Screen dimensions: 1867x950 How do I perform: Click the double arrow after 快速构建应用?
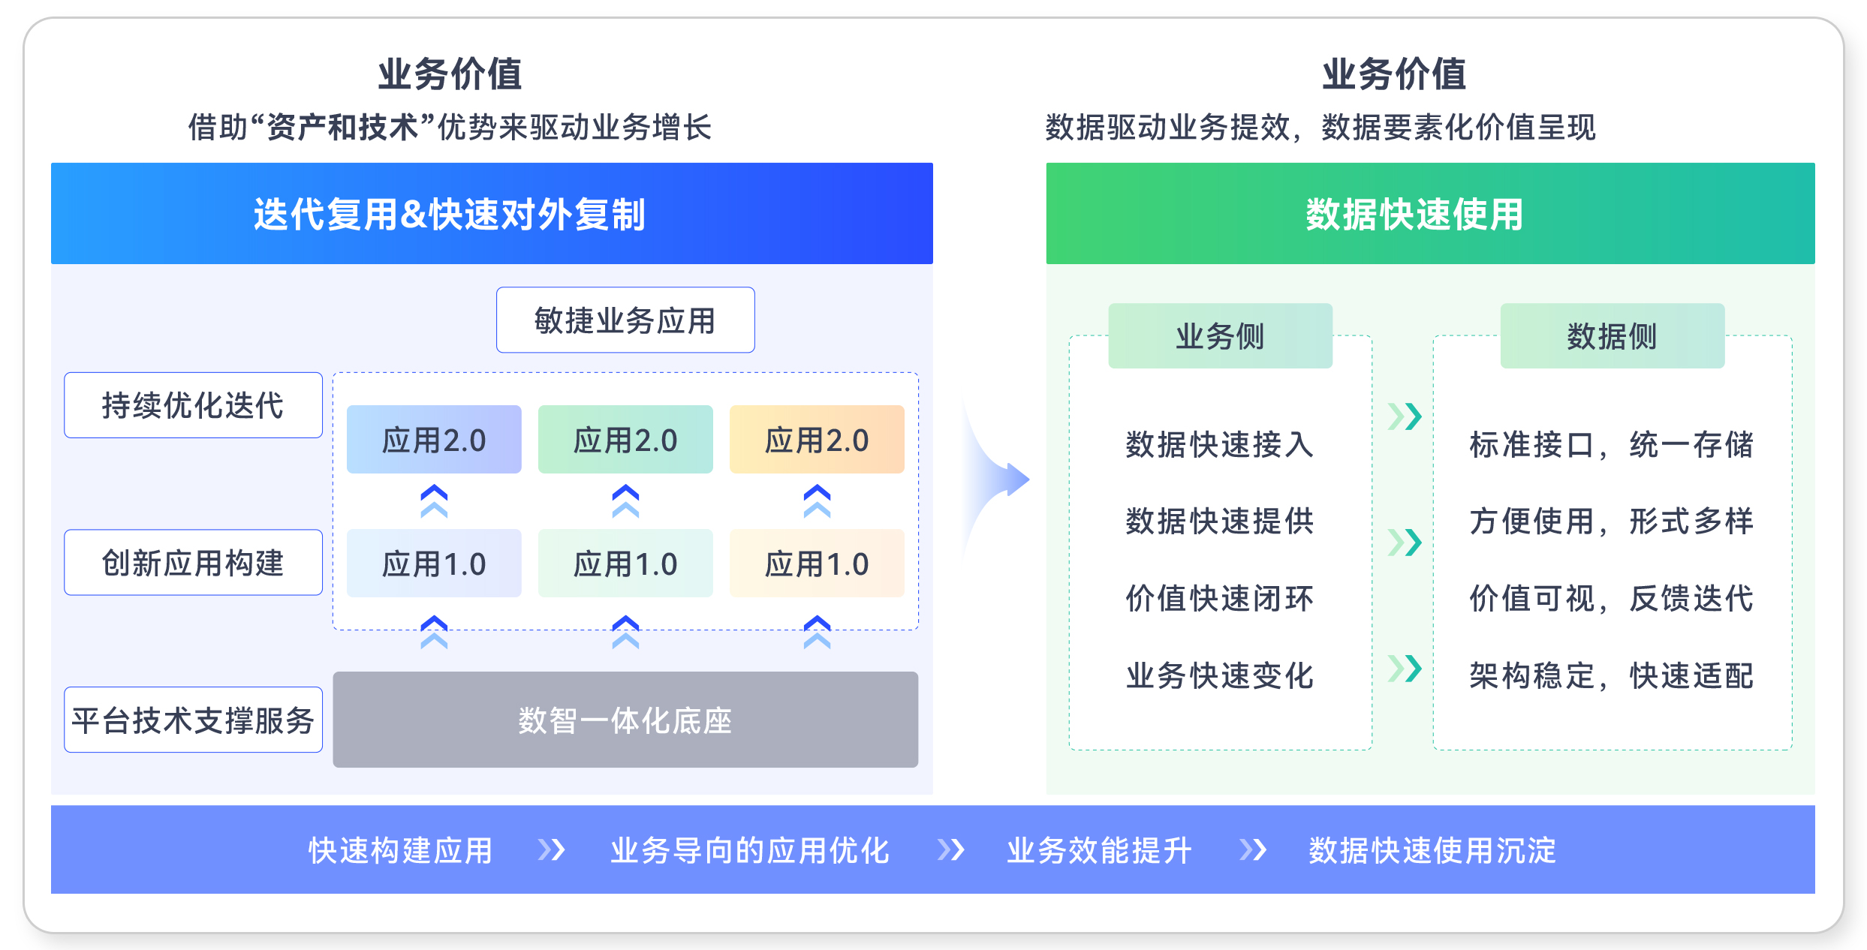(x=551, y=850)
